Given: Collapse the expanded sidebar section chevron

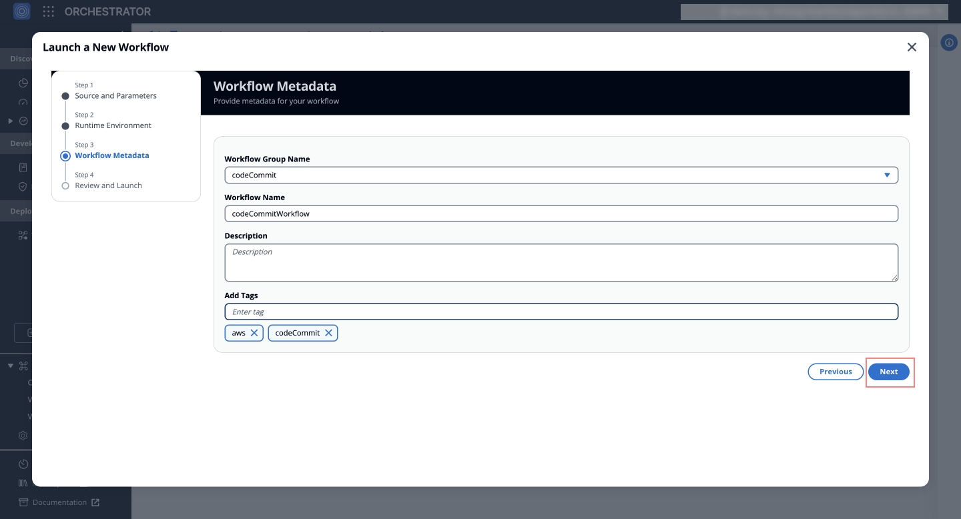Looking at the screenshot, I should pyautogui.click(x=9, y=366).
